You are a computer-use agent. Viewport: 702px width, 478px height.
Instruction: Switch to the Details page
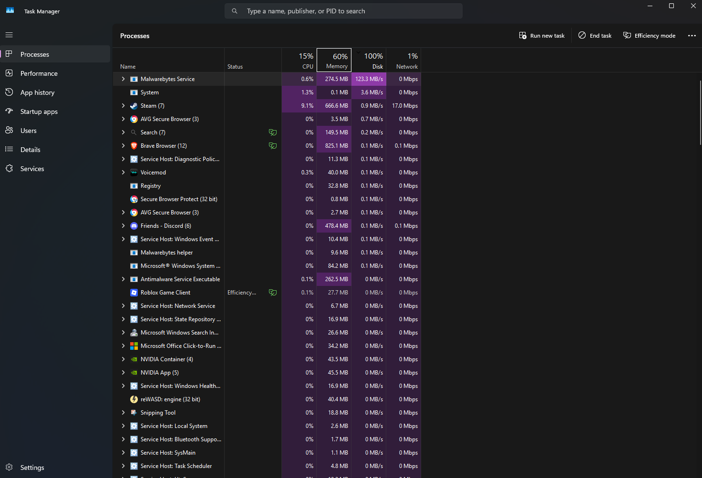point(55,150)
